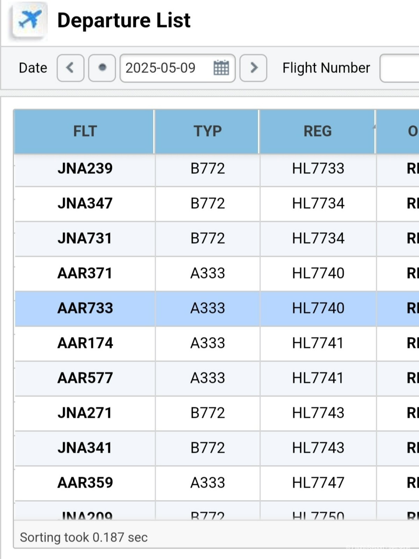Advance to next date with right arrow

[x=253, y=68]
